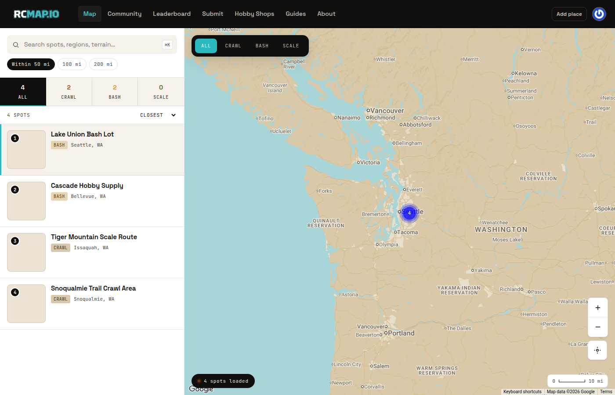
Task: Focus the search spots input field
Action: click(x=92, y=45)
